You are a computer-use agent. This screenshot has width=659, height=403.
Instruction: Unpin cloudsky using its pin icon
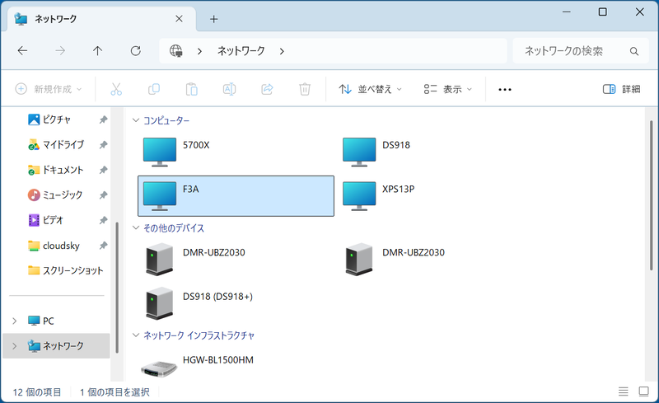(x=103, y=246)
